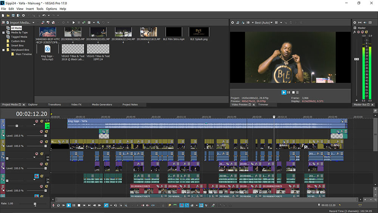Click the Master bus FX icon

click(355, 32)
